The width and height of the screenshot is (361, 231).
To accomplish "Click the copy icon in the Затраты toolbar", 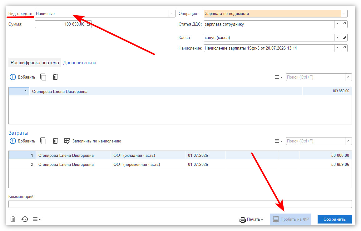I will click(x=43, y=141).
